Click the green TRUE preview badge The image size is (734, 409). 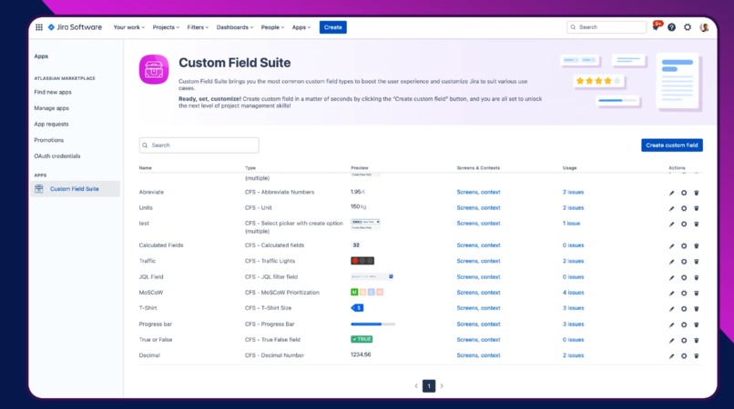[x=362, y=339]
